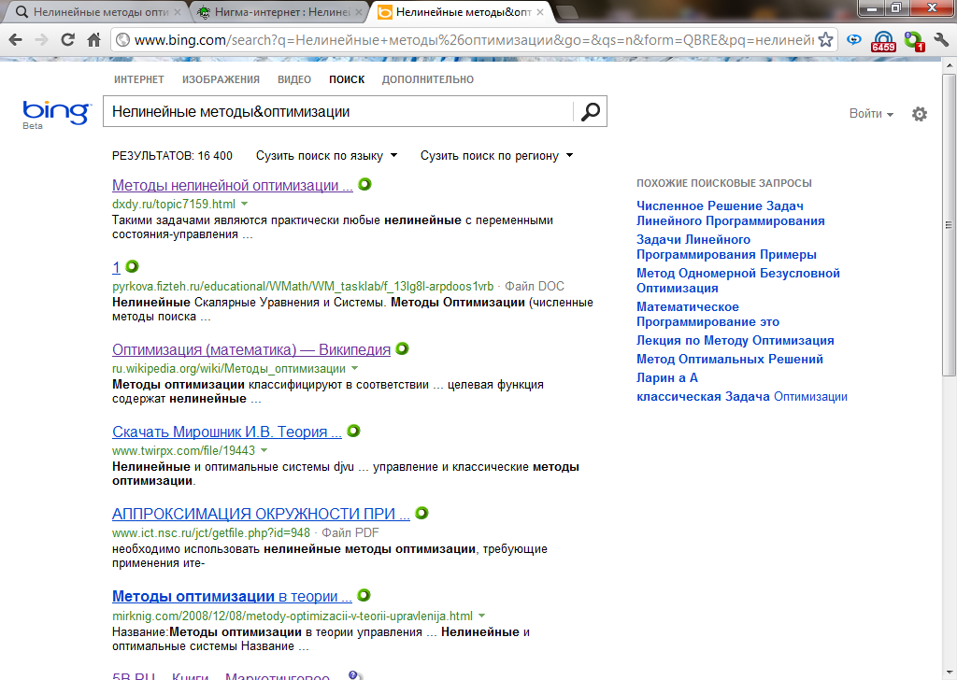
Task: Click the site info globe icon in address bar
Action: point(122,40)
